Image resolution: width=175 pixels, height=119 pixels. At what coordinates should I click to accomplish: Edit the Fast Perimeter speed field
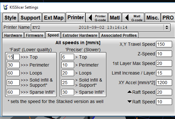(x=13, y=65)
